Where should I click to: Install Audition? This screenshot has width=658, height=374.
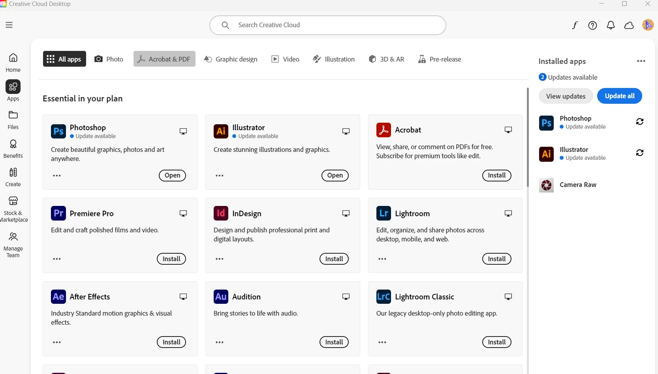pyautogui.click(x=334, y=342)
